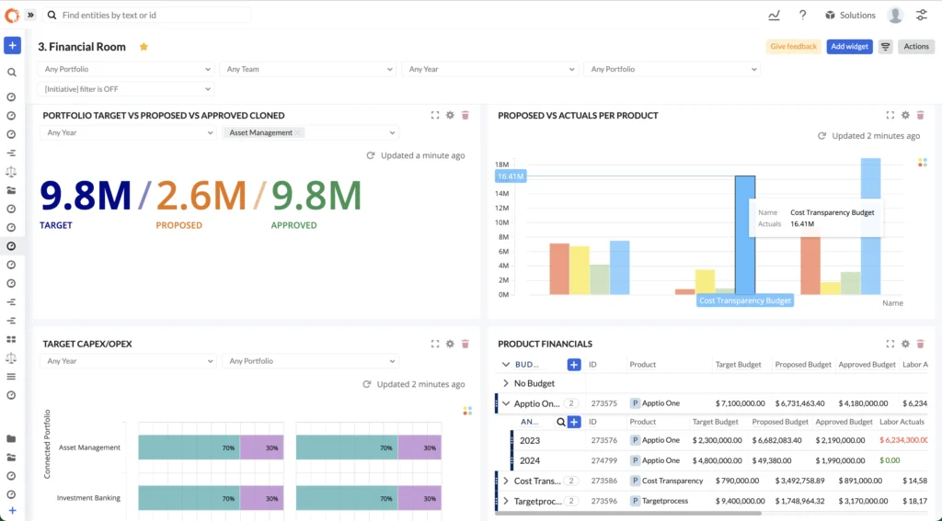The image size is (942, 521).
Task: Click the Give feedback button
Action: pyautogui.click(x=793, y=47)
